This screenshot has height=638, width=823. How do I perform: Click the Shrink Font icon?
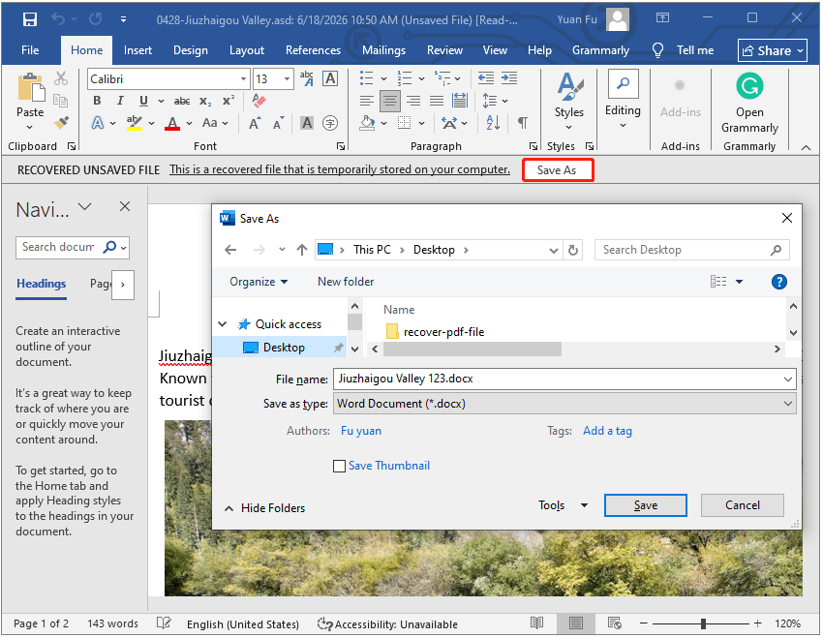(279, 123)
